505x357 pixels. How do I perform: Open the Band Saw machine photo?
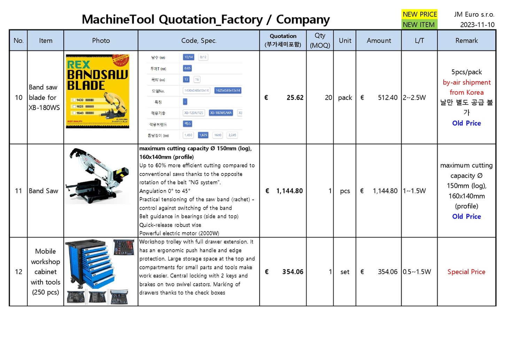click(97, 176)
